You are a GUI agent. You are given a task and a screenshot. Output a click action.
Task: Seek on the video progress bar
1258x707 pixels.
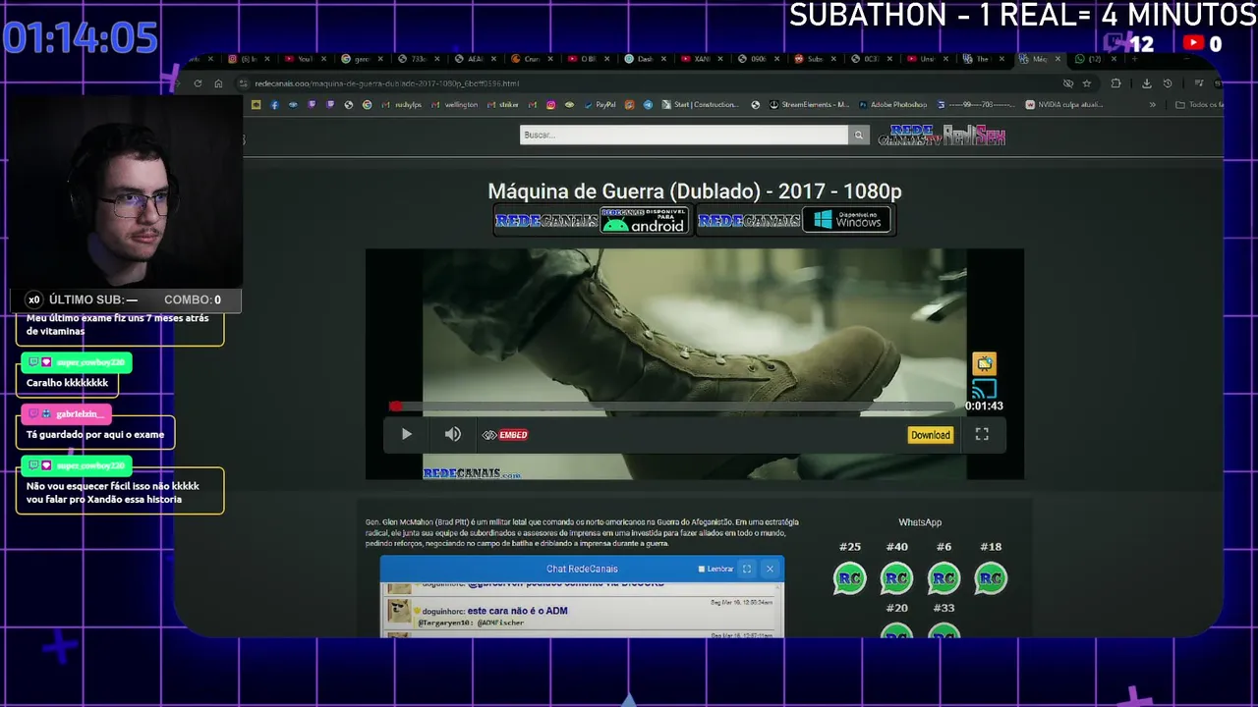coord(673,406)
